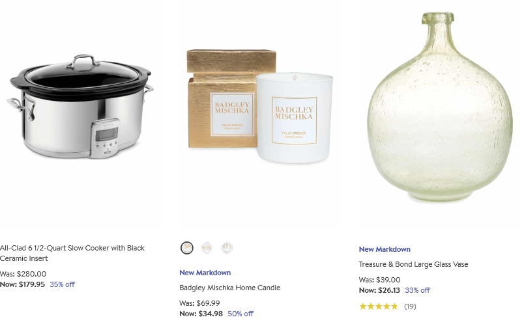Click New Markdown label above candle title

pos(205,273)
